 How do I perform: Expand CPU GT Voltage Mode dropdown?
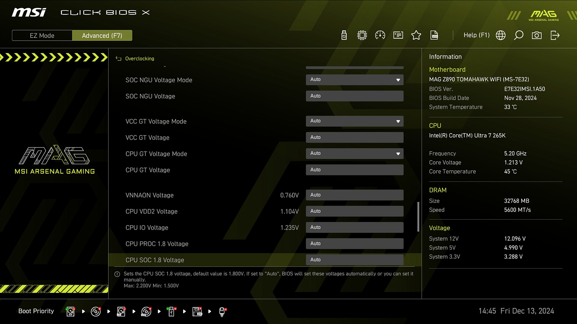tap(354, 153)
